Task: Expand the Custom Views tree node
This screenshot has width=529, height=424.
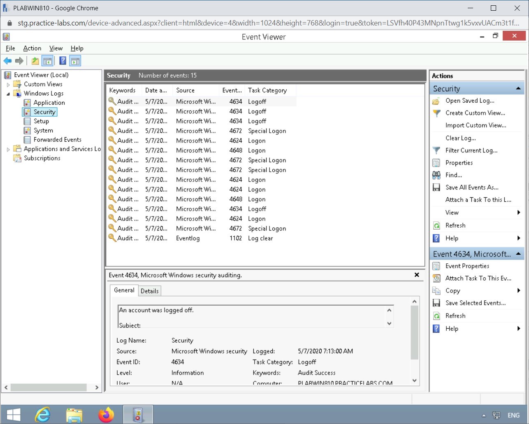Action: tap(8, 84)
